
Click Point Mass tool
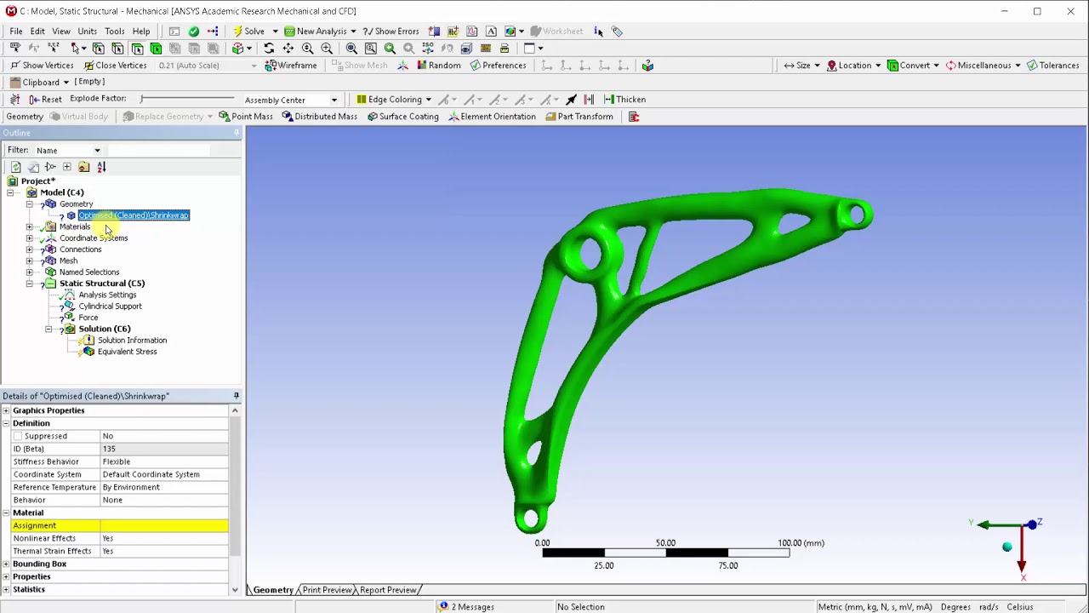(246, 117)
